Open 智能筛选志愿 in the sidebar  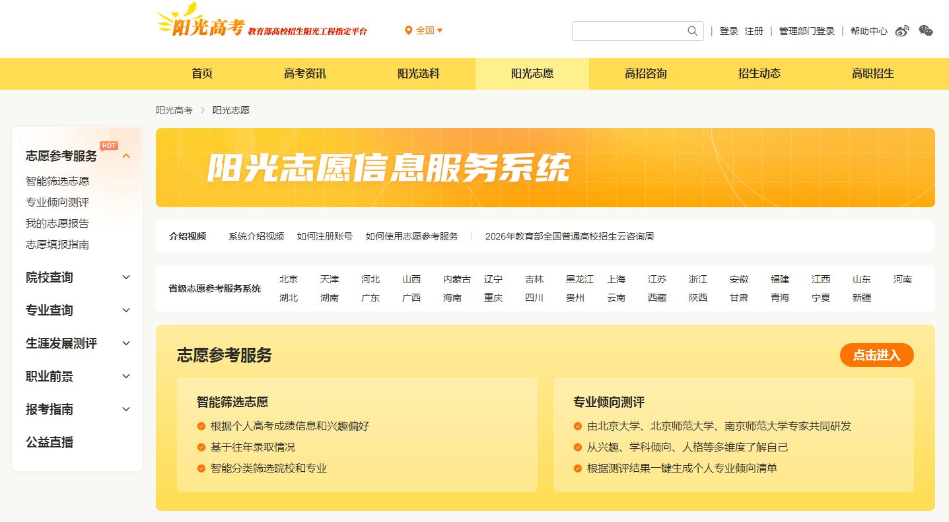coord(57,181)
